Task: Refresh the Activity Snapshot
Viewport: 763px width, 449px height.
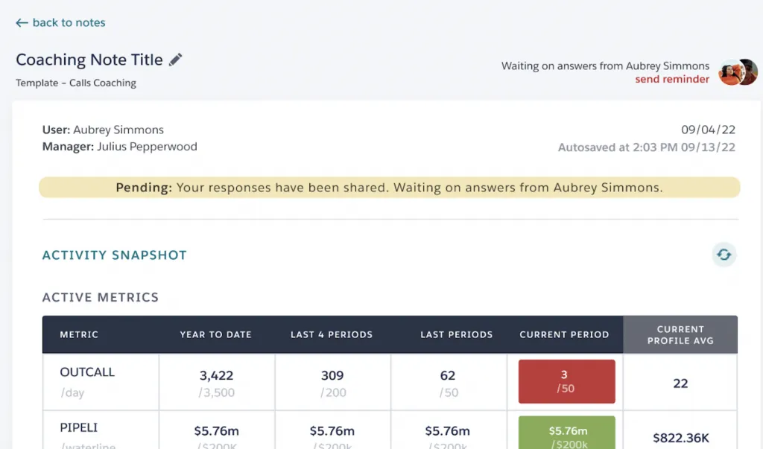Action: pyautogui.click(x=724, y=255)
